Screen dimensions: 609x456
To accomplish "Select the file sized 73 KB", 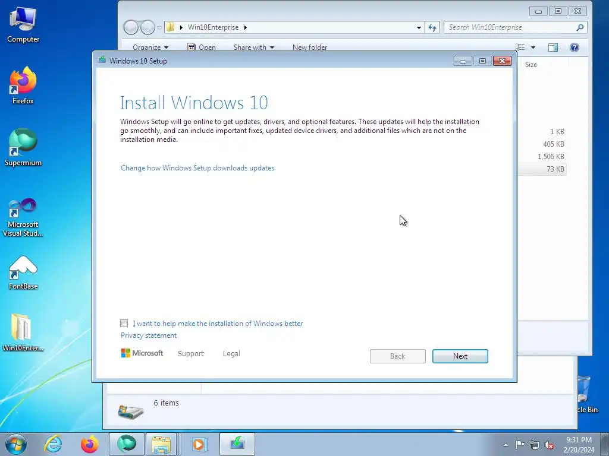I will coord(542,169).
